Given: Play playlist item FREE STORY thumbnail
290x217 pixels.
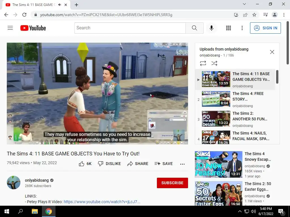Looking at the screenshot, I should 216,99.
